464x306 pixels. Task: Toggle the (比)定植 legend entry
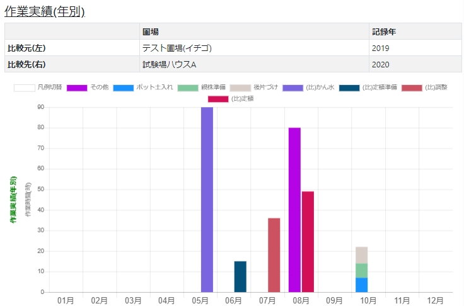pyautogui.click(x=218, y=98)
